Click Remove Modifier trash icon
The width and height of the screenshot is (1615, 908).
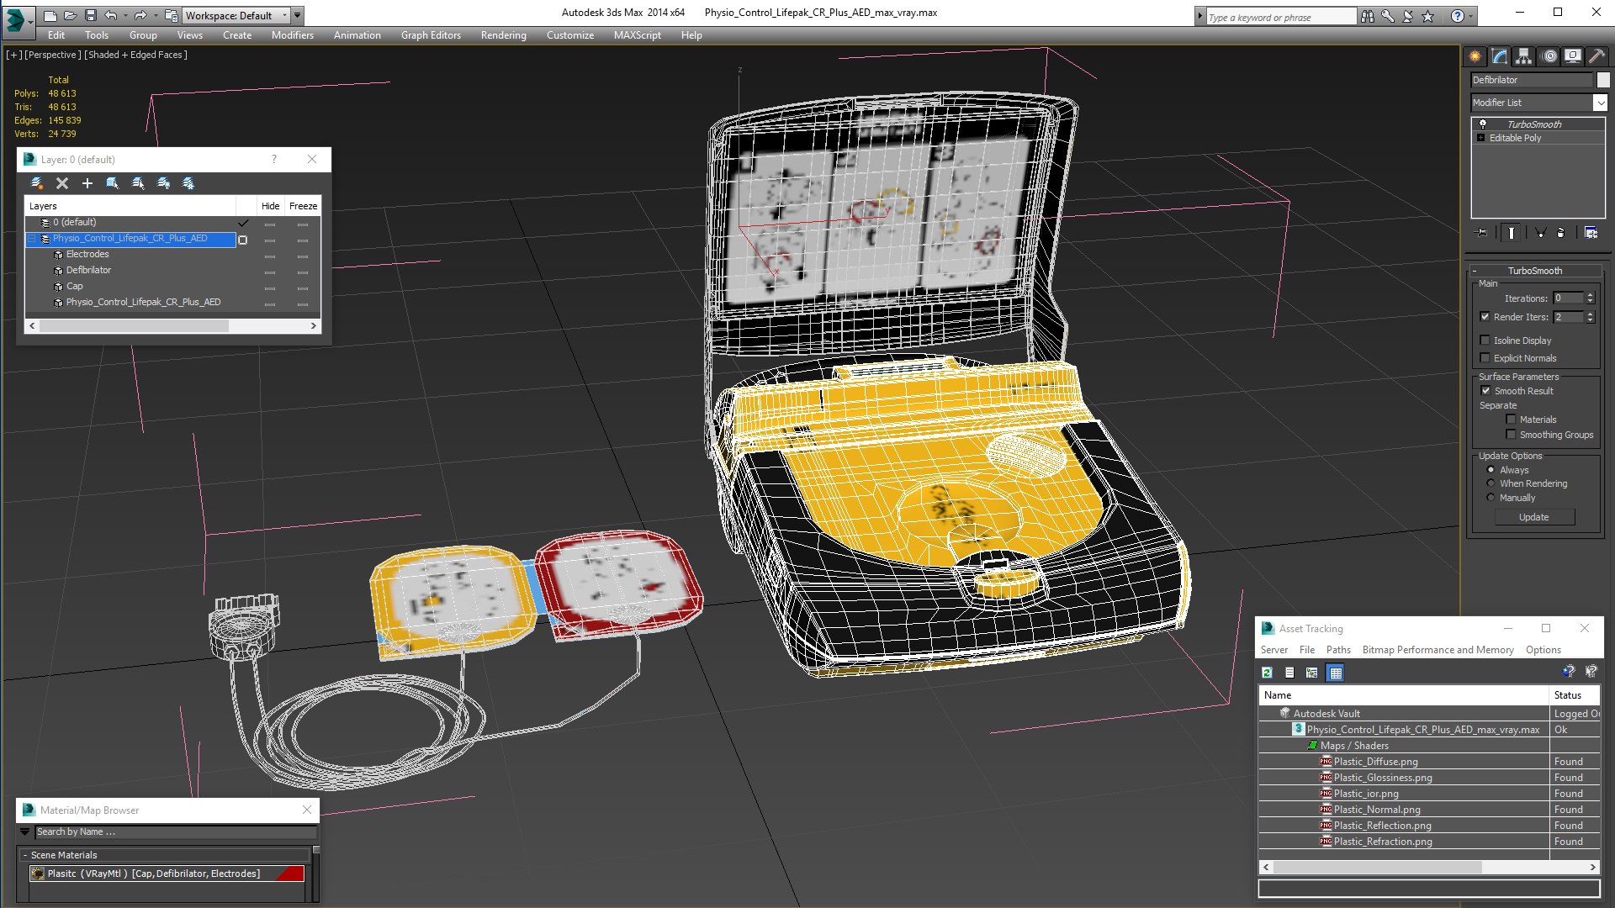coord(1561,233)
